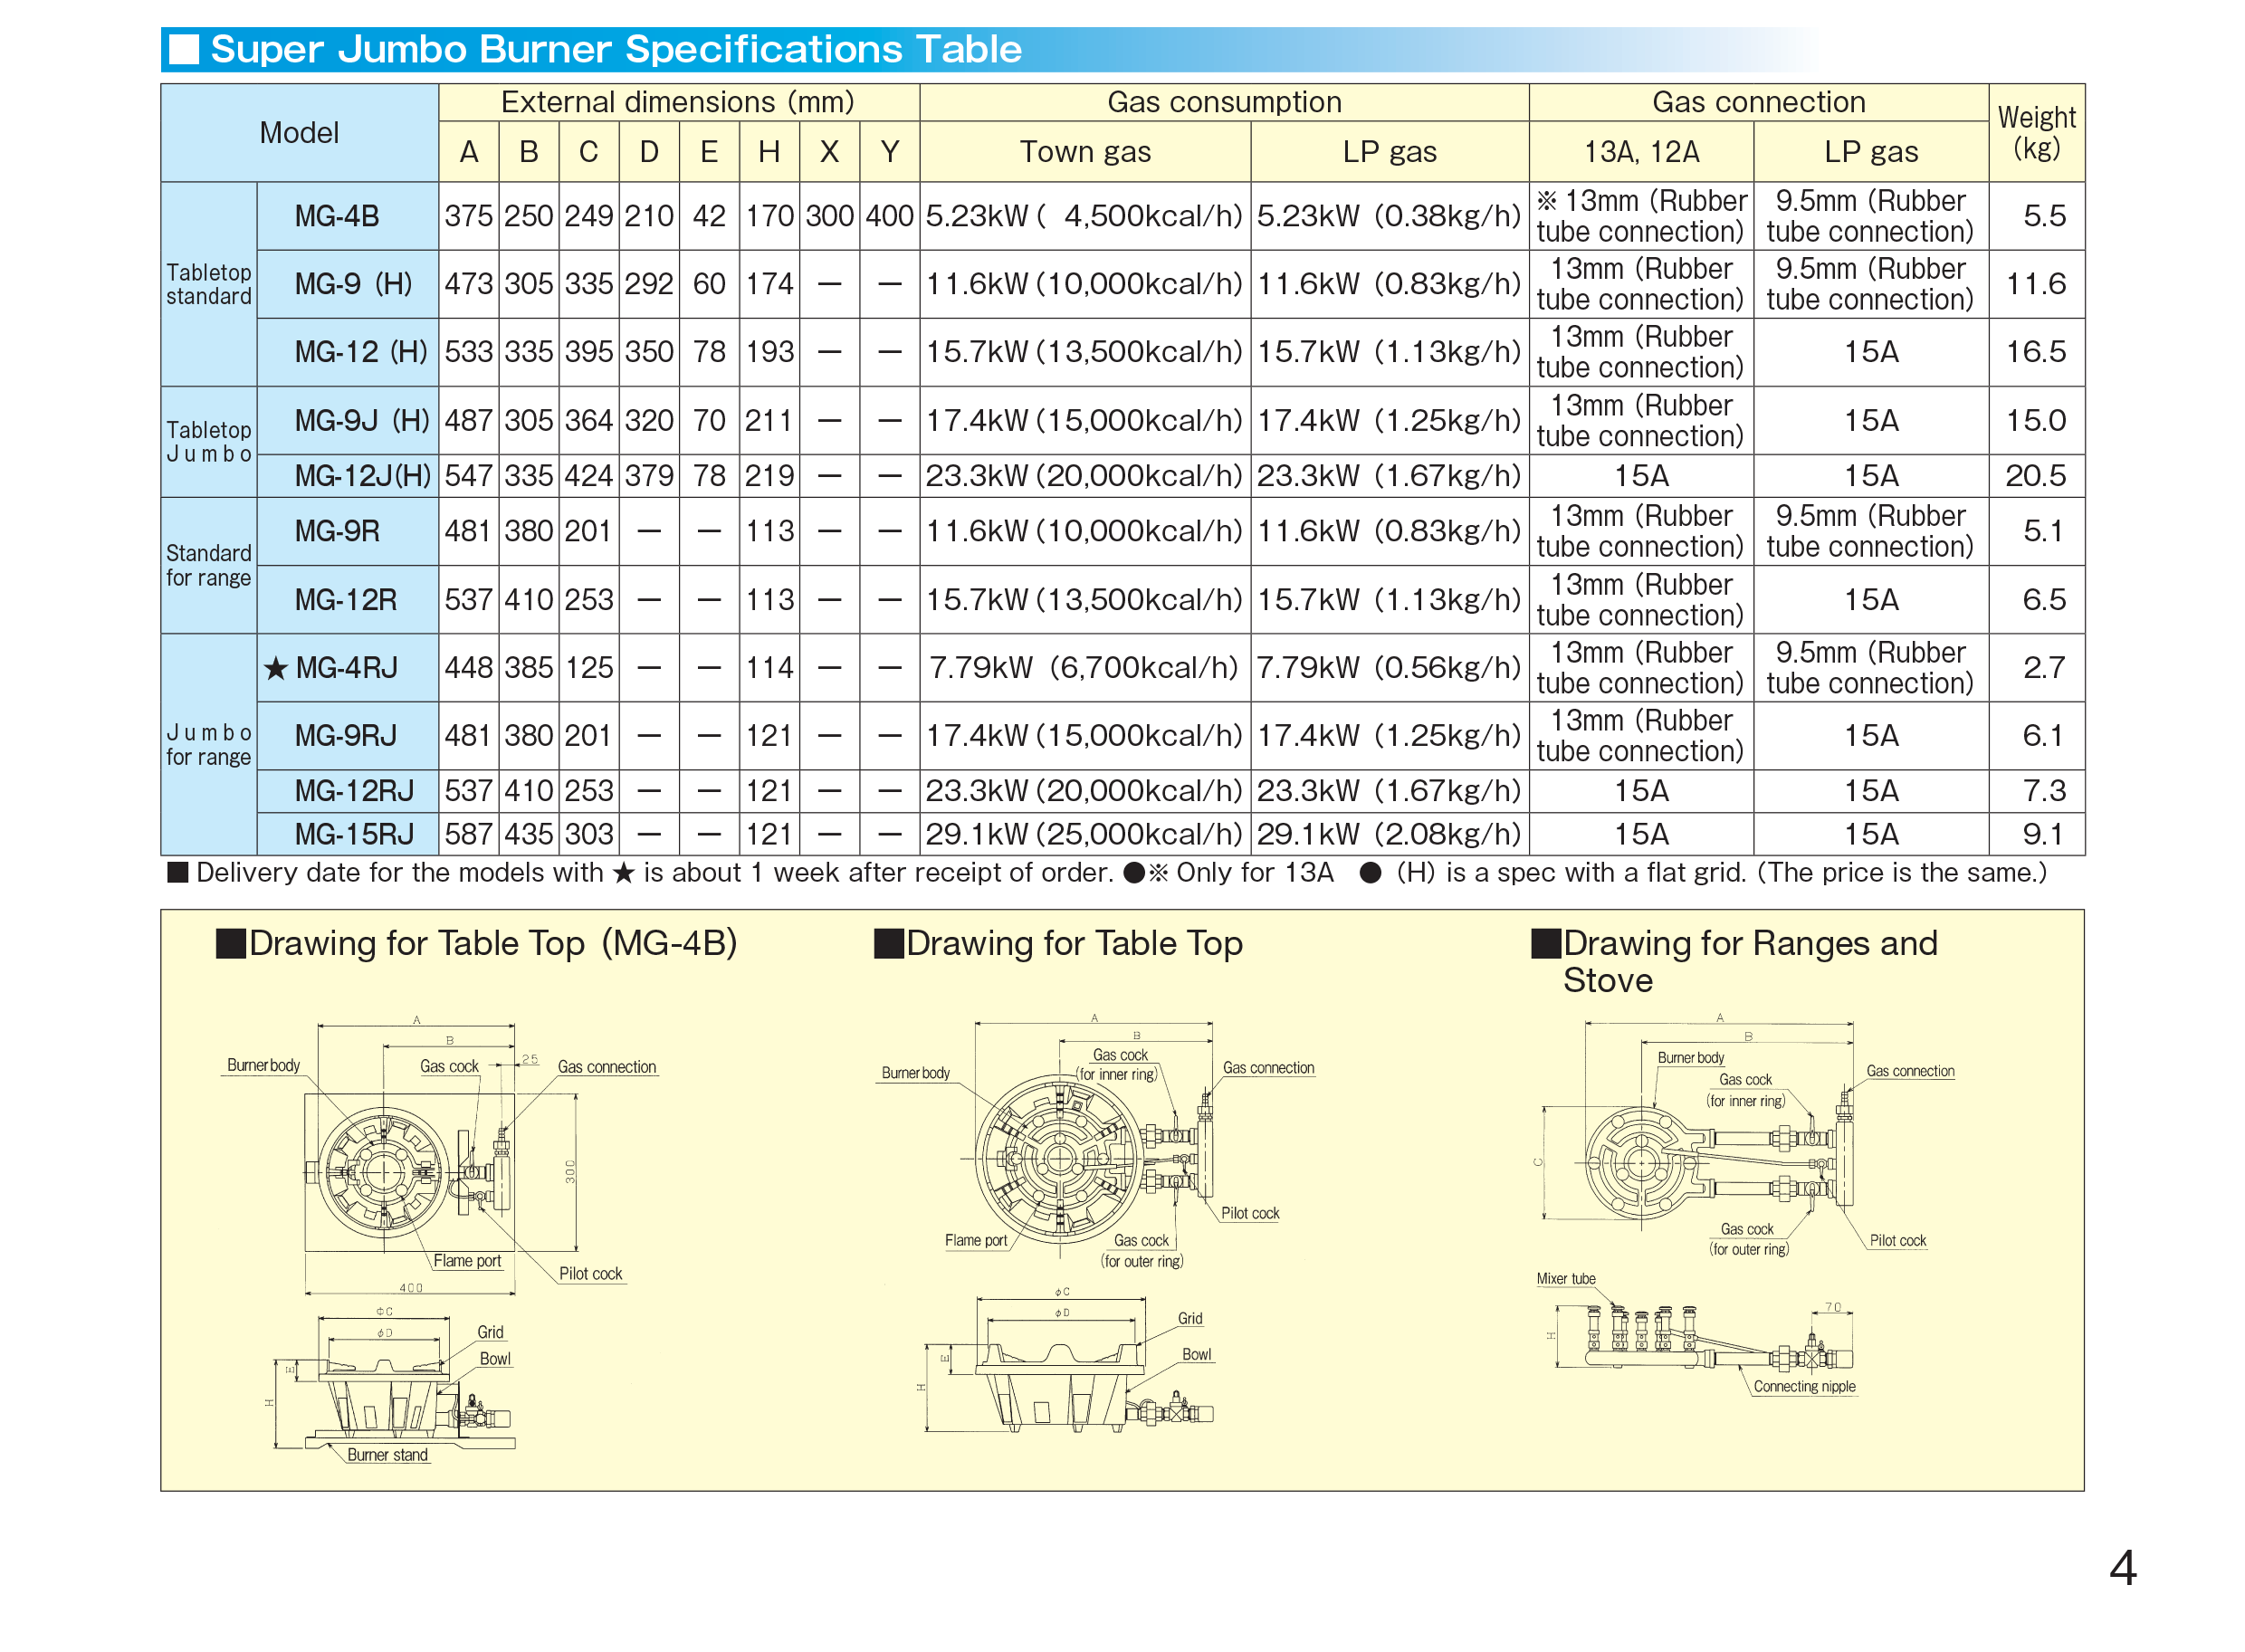Screen dimensions: 2245x1652
Task: Click LP gas value '7.79kW (0.56kg/h)'
Action: pos(1388,668)
